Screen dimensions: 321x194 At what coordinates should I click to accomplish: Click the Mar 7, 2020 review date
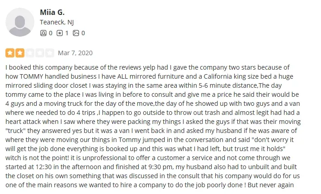pos(75,53)
